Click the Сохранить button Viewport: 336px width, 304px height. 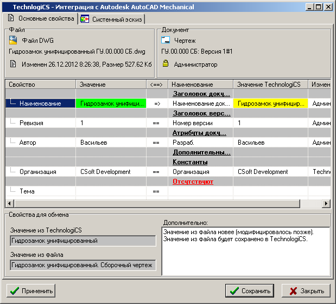click(x=250, y=291)
